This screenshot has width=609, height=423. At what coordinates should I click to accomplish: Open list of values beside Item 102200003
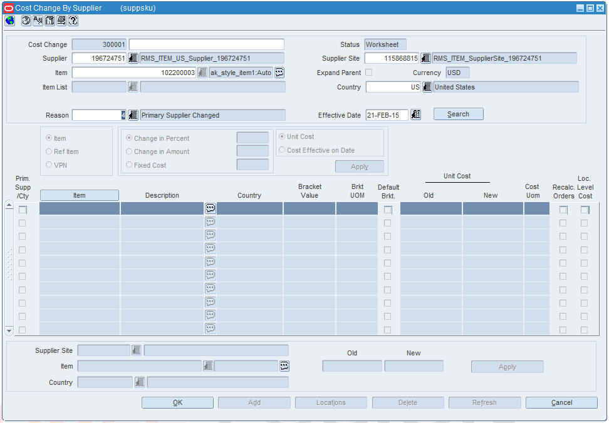[202, 73]
